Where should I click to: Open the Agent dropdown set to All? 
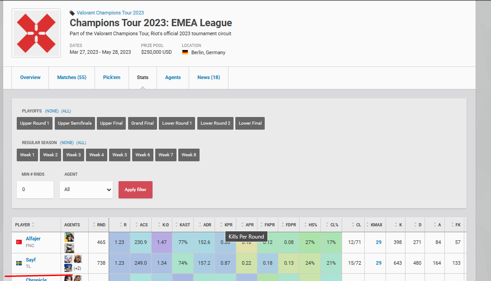pyautogui.click(x=86, y=189)
